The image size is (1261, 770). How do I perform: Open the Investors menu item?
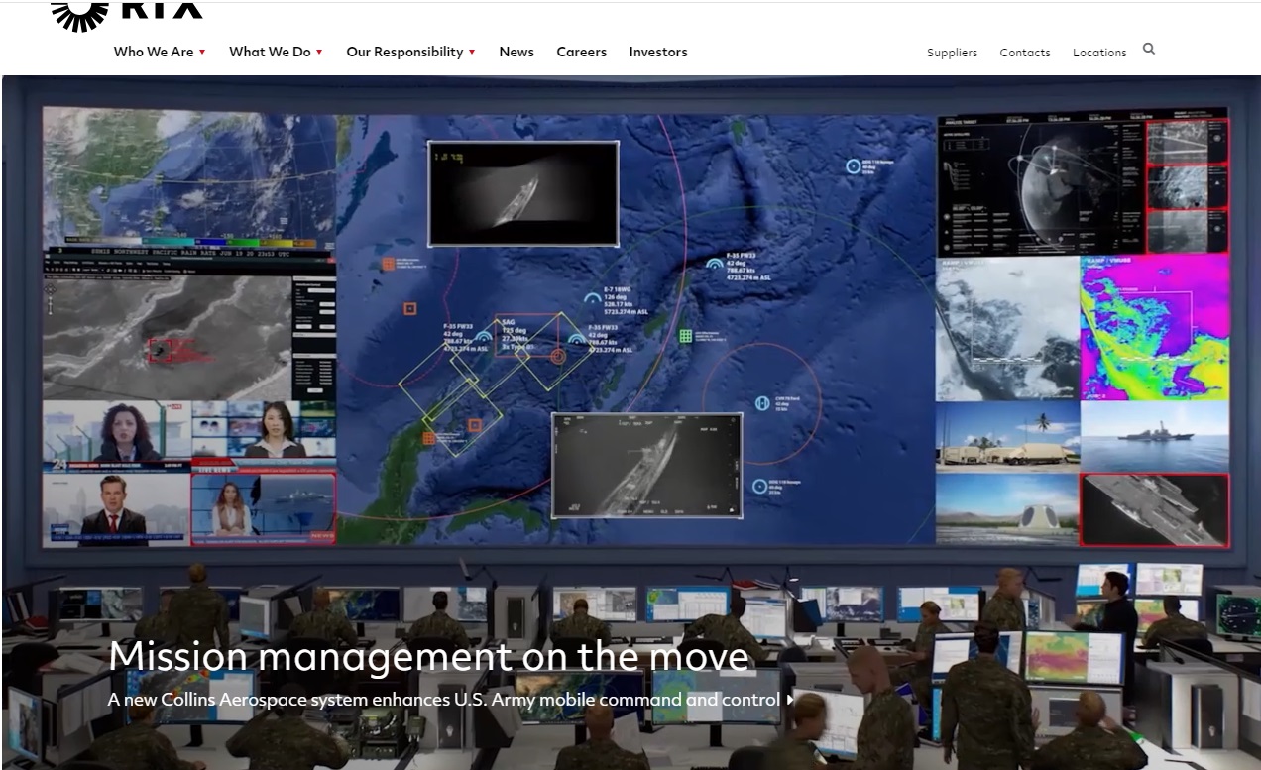657,52
